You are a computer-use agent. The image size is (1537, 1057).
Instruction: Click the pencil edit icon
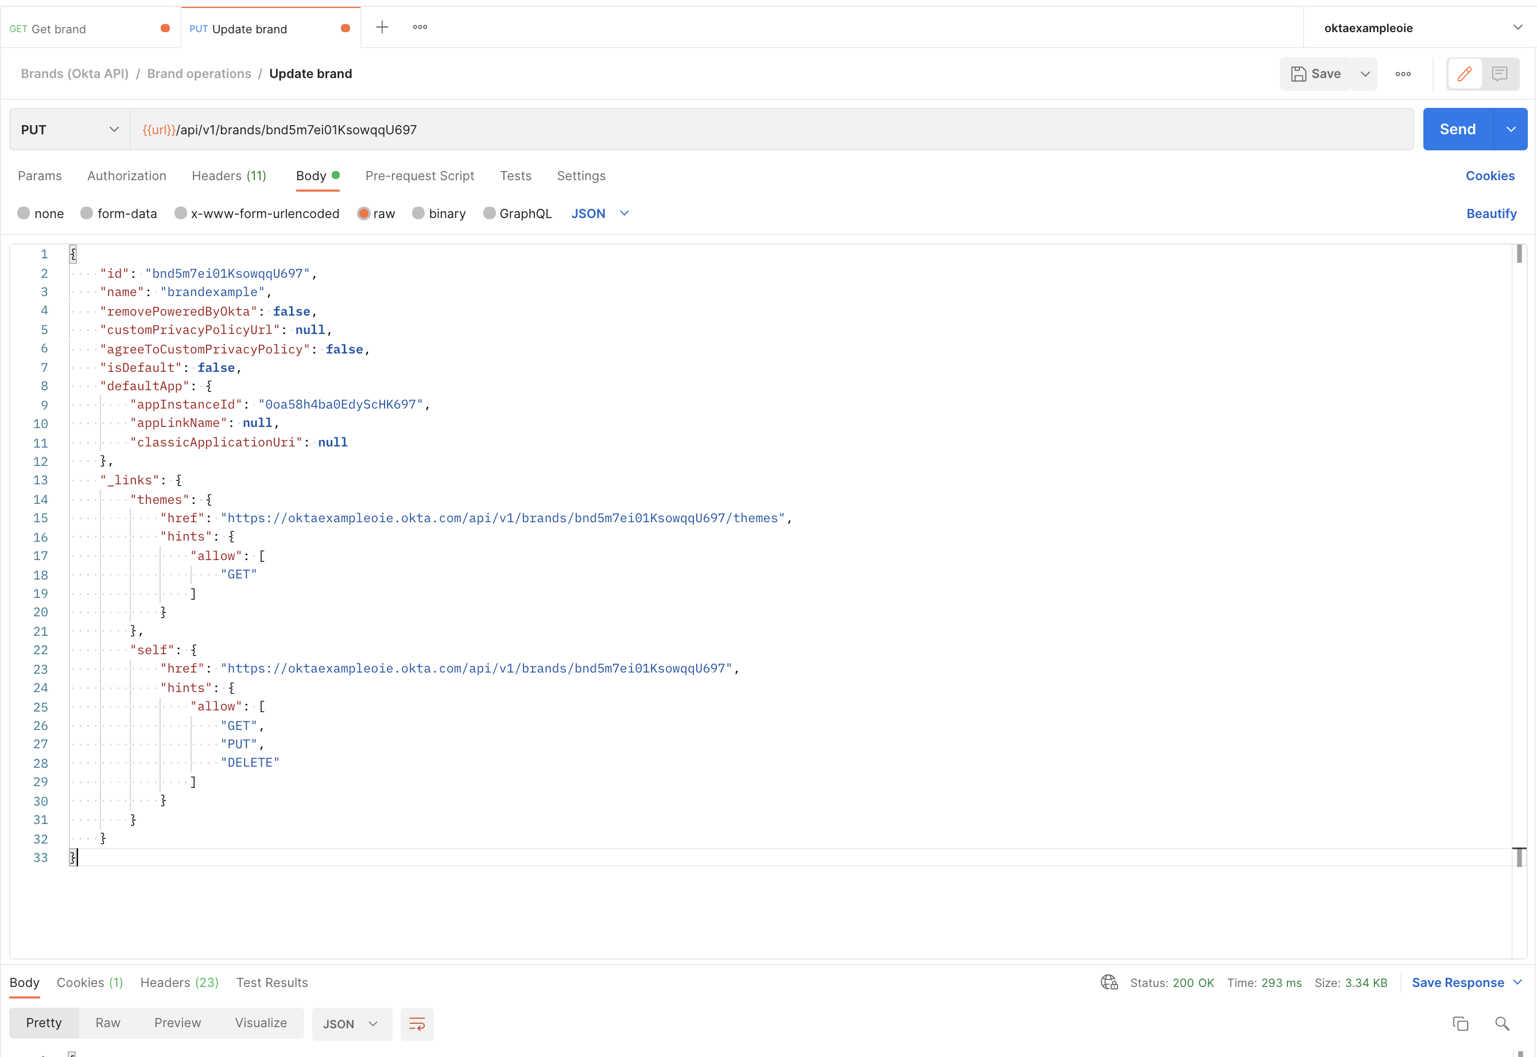[1464, 73]
